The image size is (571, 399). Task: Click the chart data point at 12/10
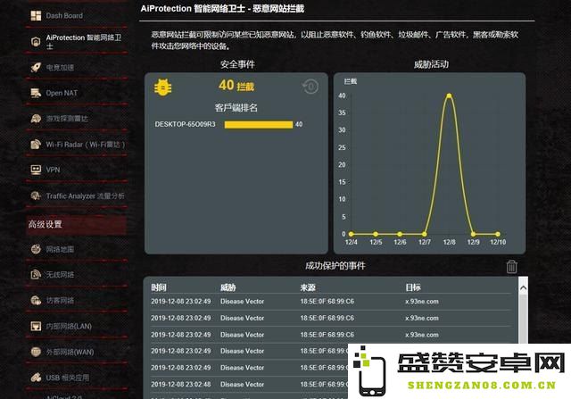[x=498, y=234]
